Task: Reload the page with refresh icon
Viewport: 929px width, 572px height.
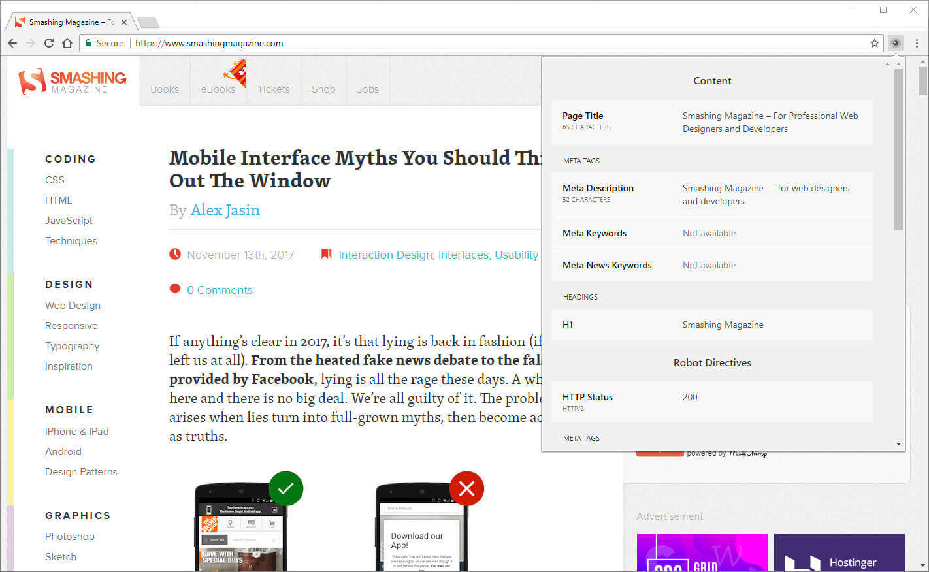Action: point(48,43)
